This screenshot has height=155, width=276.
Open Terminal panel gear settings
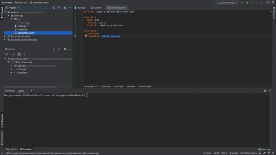265,91
